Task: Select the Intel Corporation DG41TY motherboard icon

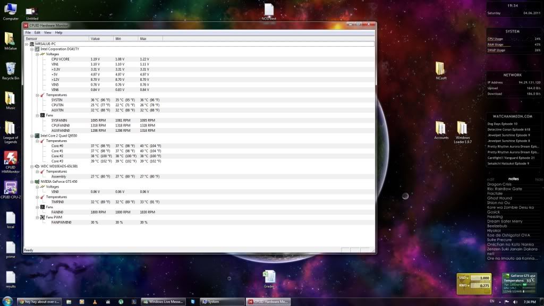Action: 37,49
